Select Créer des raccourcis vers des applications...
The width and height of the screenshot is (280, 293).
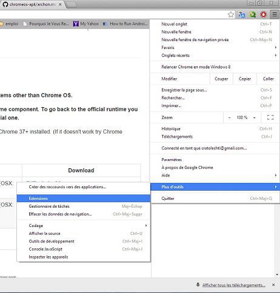click(x=84, y=187)
